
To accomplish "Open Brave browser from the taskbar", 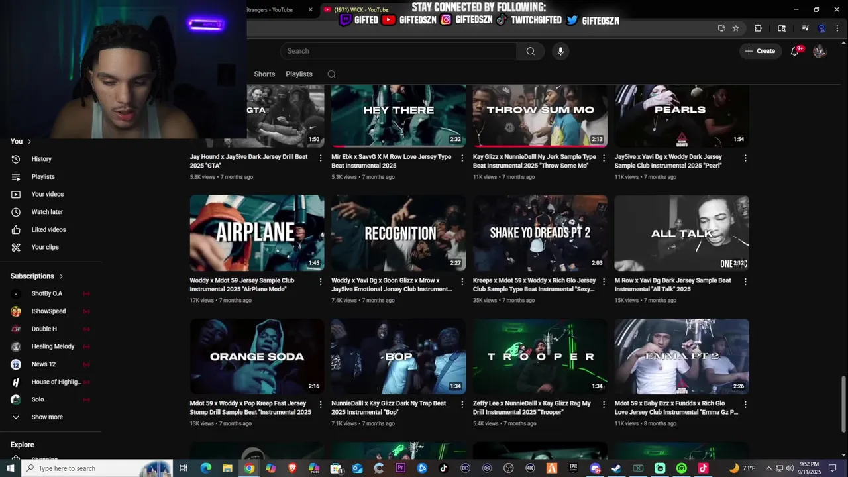I will tap(292, 468).
